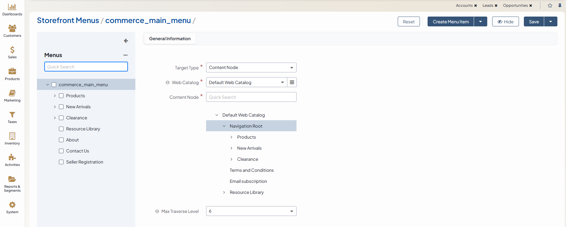Open the Marketing section icon
Image resolution: width=566 pixels, height=227 pixels.
[12, 93]
